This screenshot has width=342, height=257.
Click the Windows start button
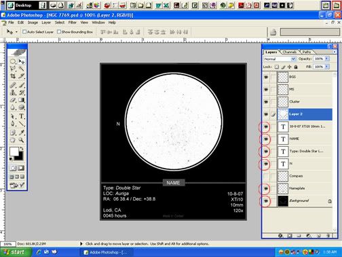[x=16, y=252]
